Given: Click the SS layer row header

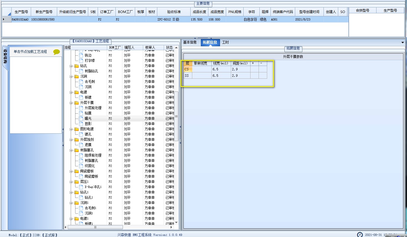Looking at the screenshot, I should pos(188,76).
